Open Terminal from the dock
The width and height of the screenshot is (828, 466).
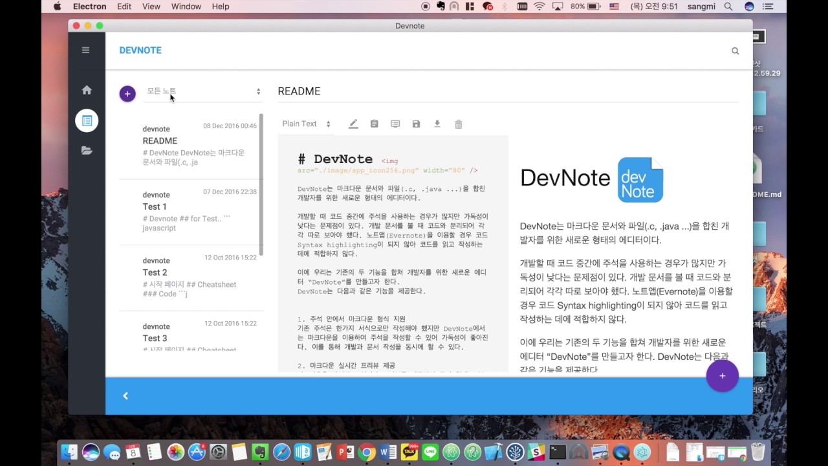point(558,452)
